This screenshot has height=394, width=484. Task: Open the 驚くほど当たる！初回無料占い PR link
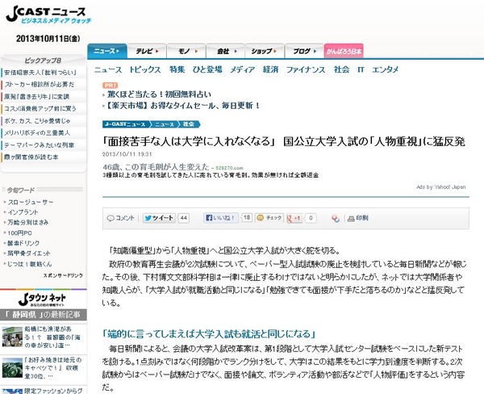(159, 94)
